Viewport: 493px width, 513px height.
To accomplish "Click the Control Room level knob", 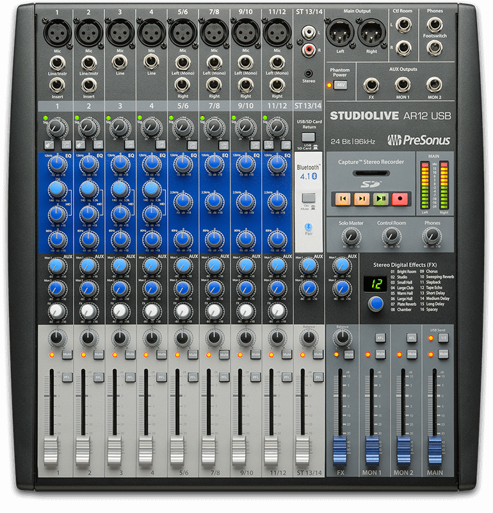I will tap(392, 236).
